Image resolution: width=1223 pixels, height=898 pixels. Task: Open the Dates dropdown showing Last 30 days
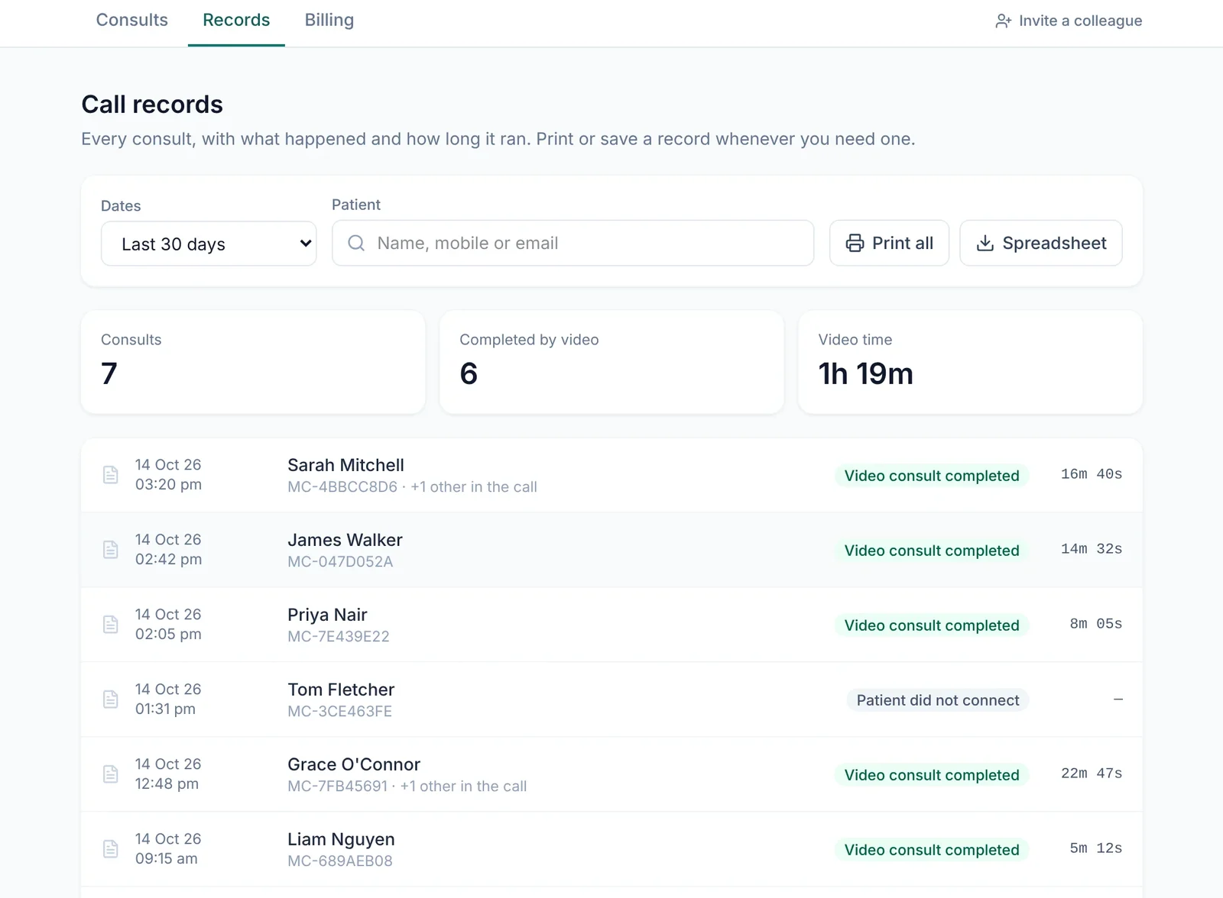coord(209,244)
